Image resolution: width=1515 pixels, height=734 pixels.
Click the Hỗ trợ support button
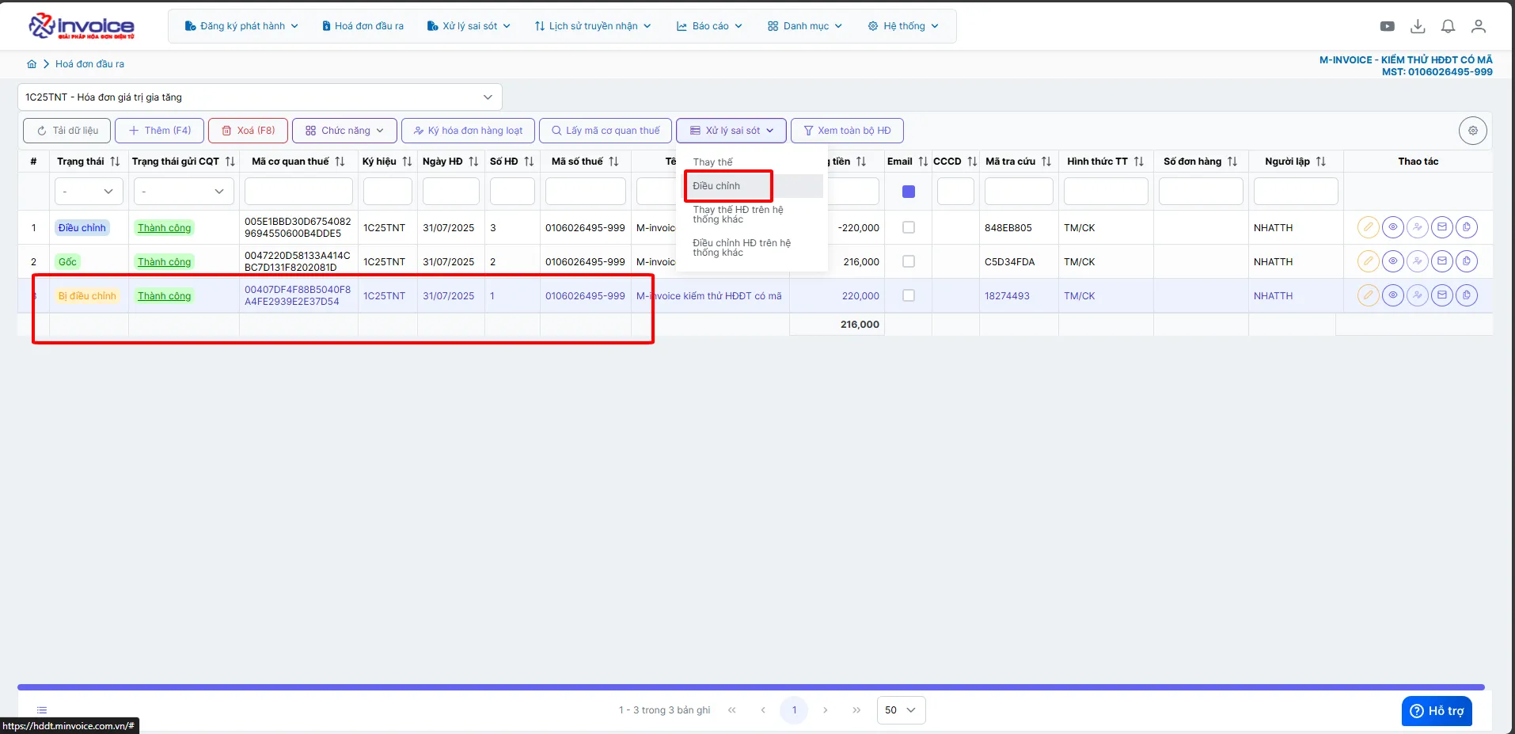1437,711
